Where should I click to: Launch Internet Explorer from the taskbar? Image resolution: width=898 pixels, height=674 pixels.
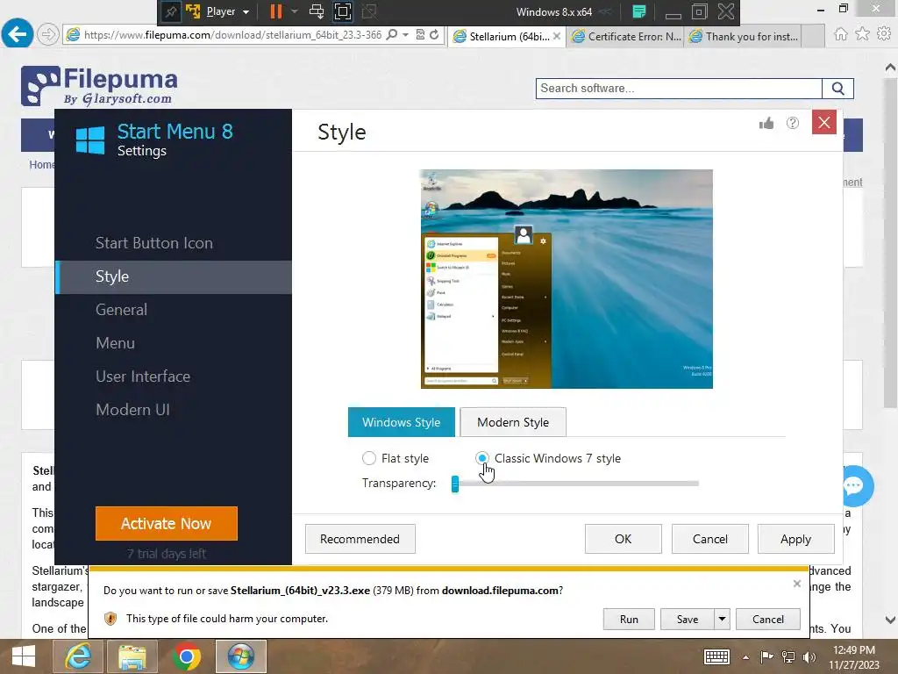tap(78, 656)
